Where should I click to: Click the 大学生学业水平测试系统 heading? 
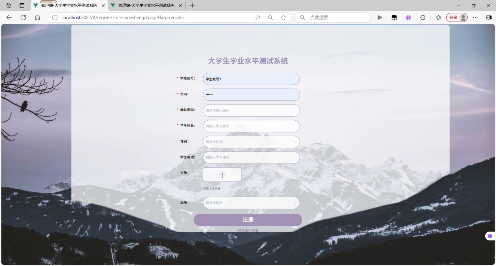click(248, 61)
